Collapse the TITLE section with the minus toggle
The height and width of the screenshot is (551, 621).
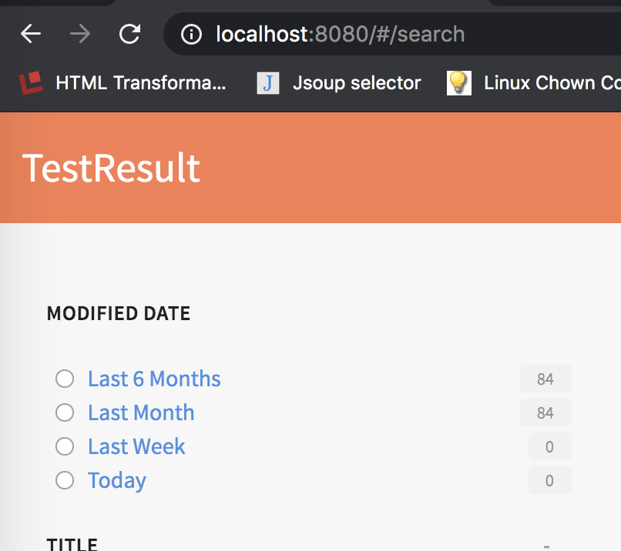tap(546, 546)
